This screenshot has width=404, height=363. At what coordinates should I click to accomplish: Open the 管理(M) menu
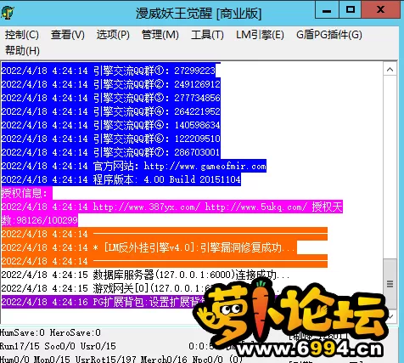pyautogui.click(x=160, y=35)
